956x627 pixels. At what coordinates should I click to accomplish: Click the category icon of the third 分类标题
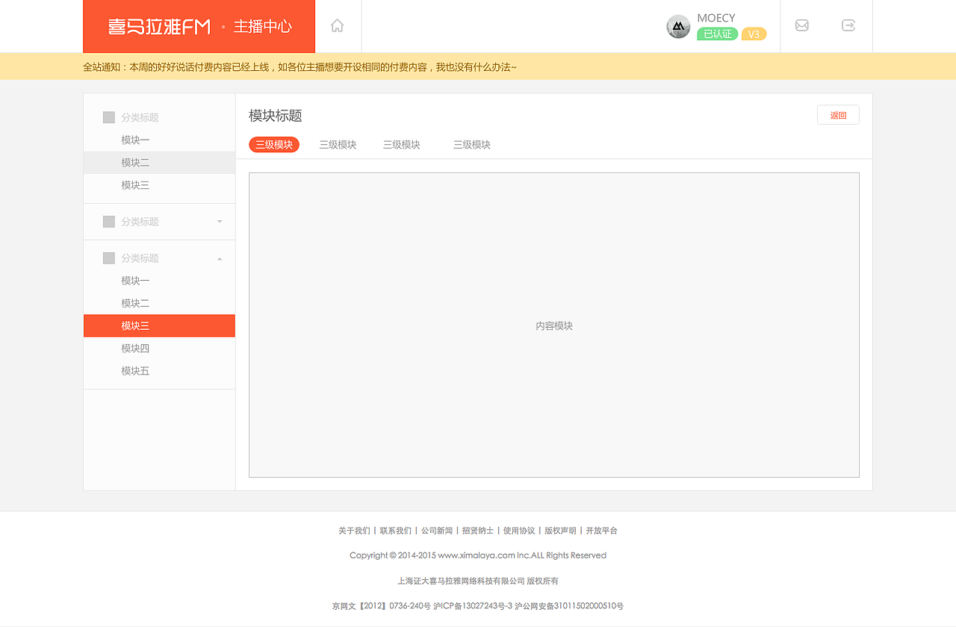click(108, 258)
